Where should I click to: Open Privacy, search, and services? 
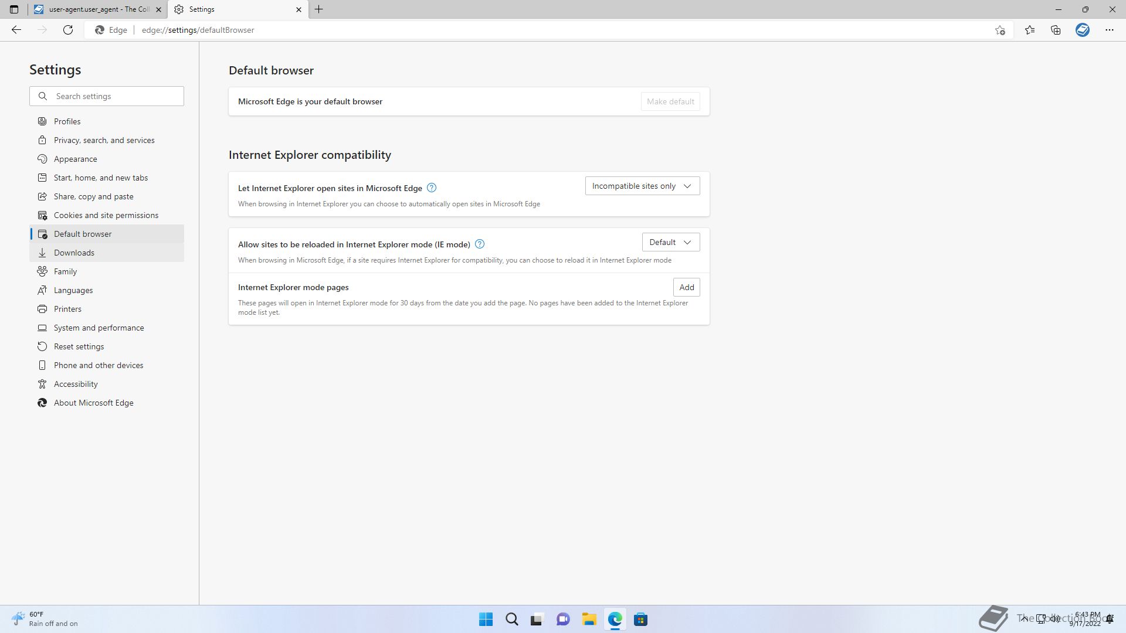coord(107,140)
